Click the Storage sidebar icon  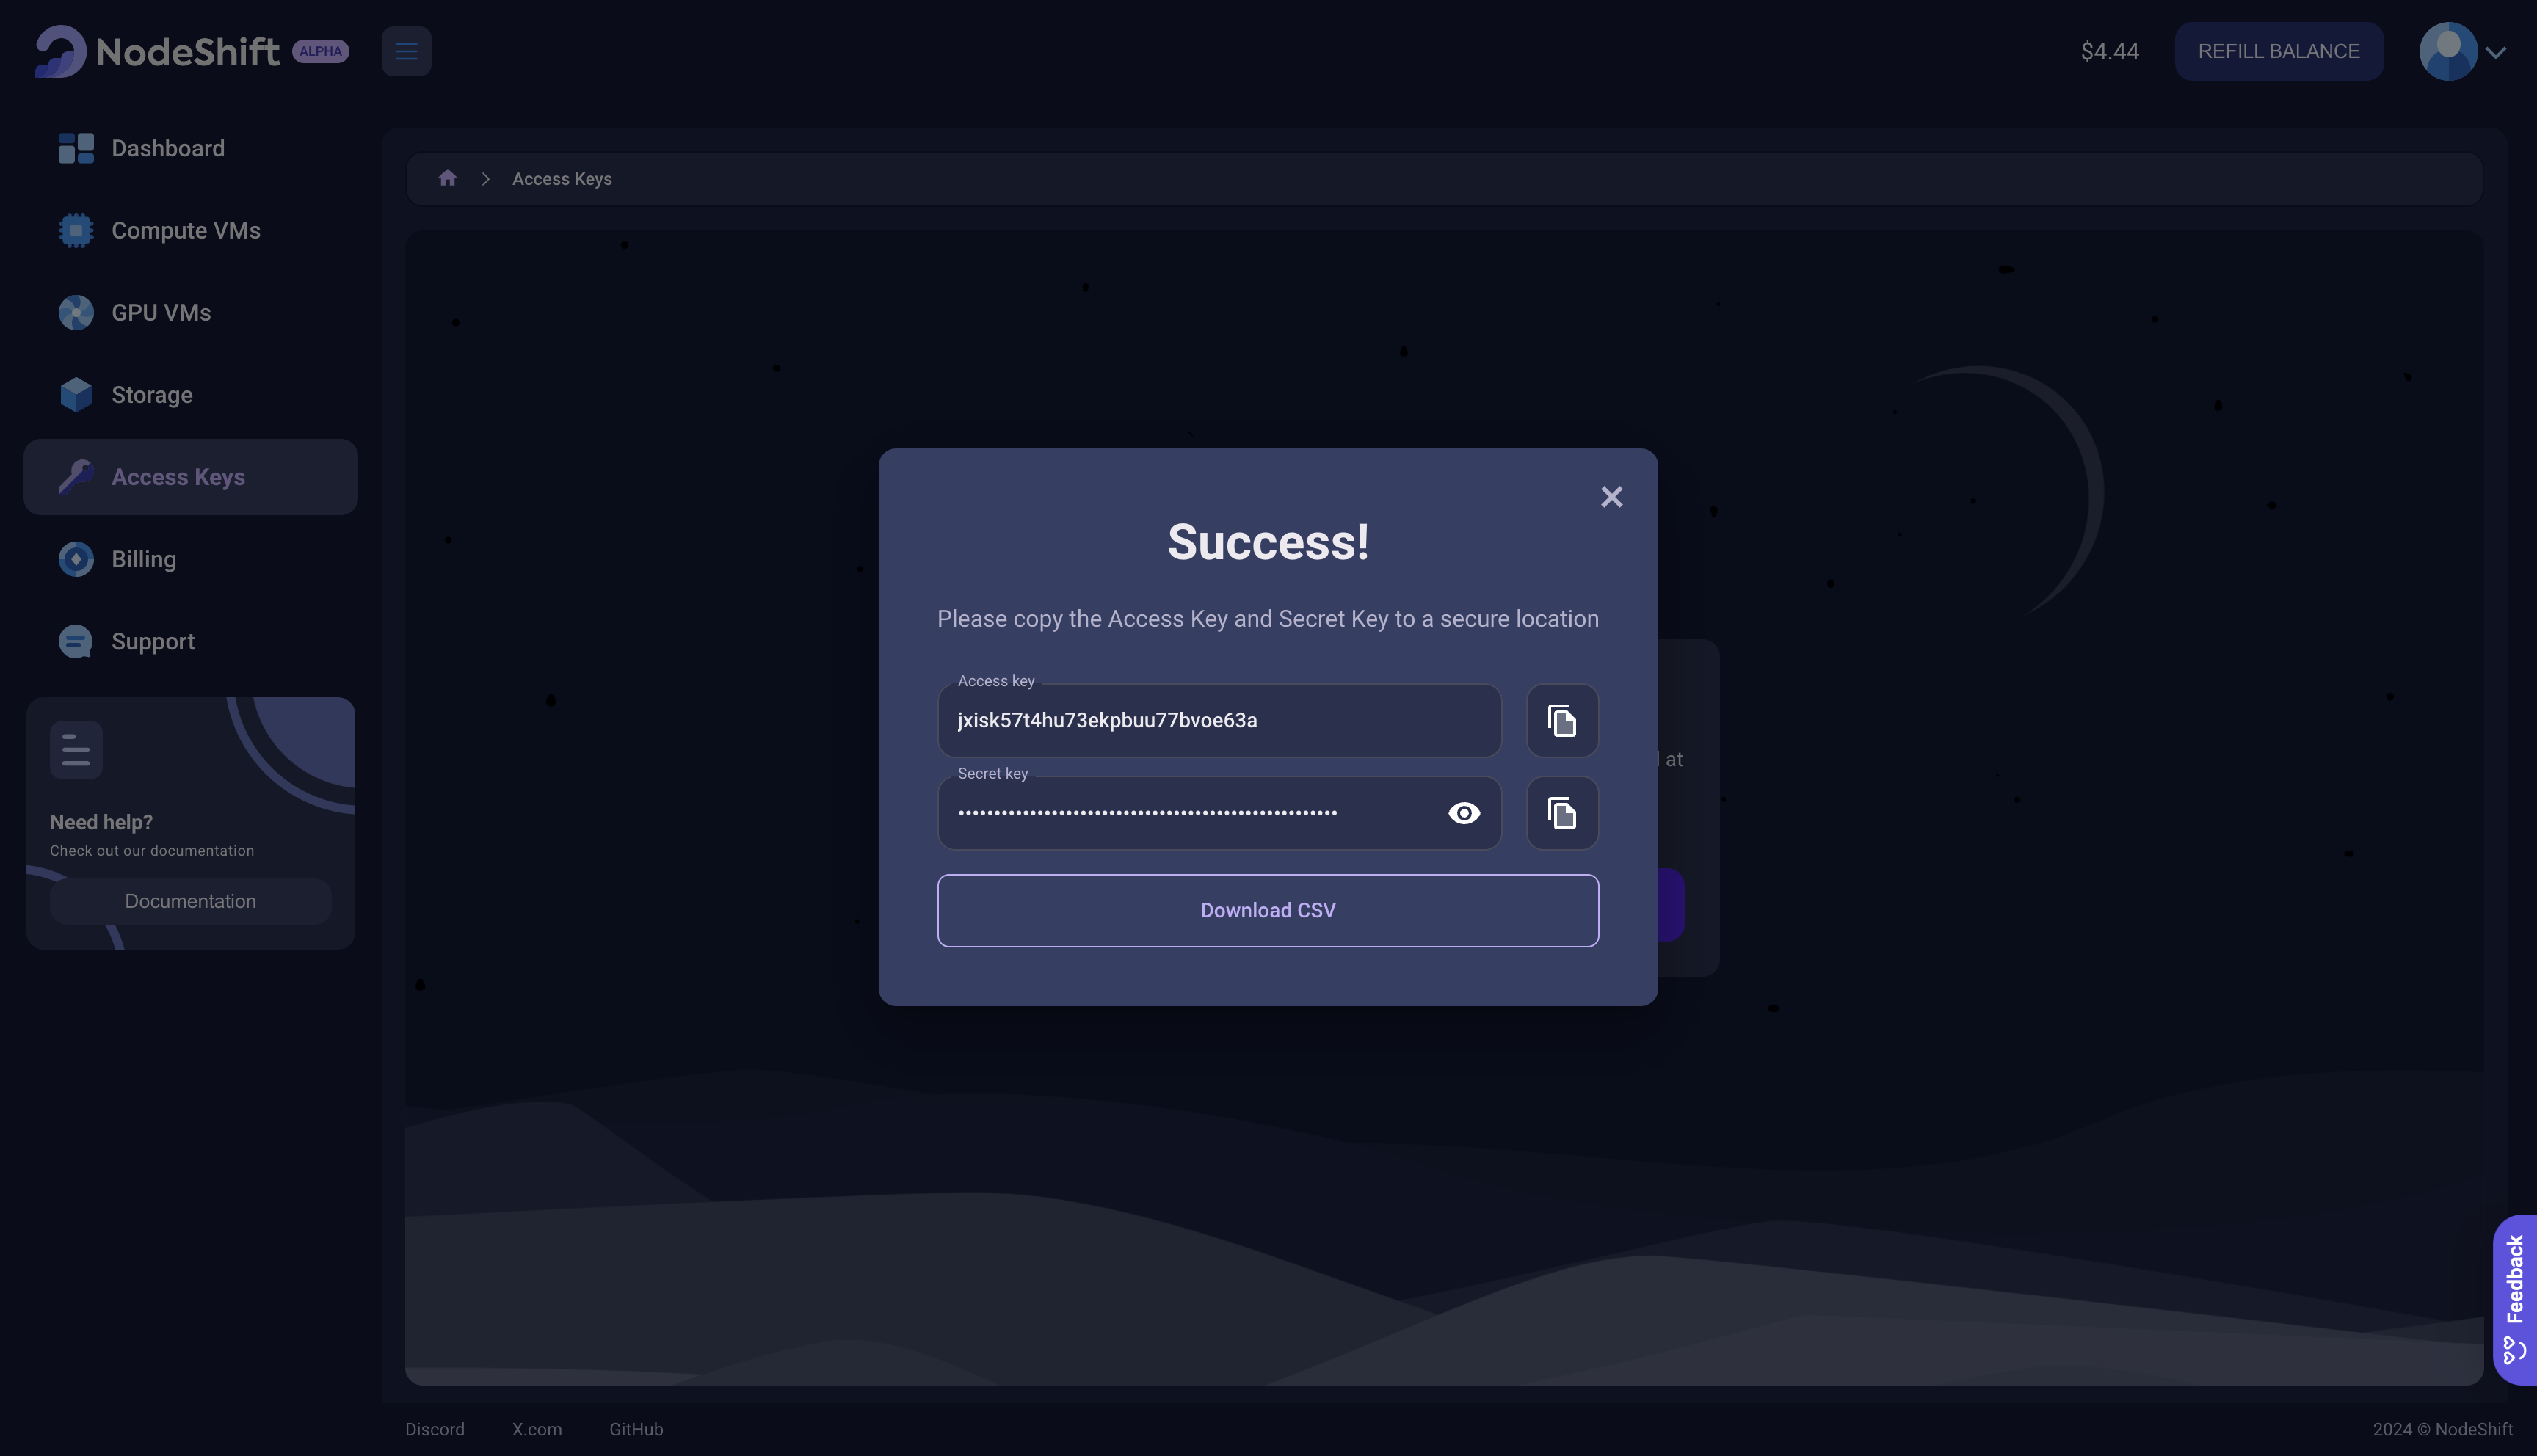click(73, 393)
